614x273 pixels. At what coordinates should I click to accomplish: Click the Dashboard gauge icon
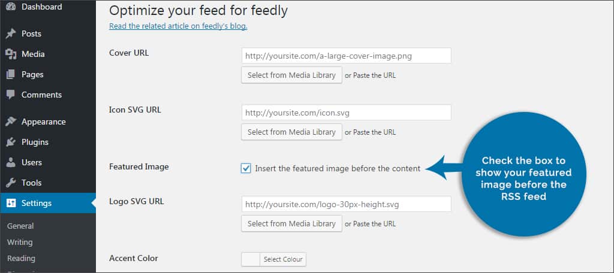(11, 7)
